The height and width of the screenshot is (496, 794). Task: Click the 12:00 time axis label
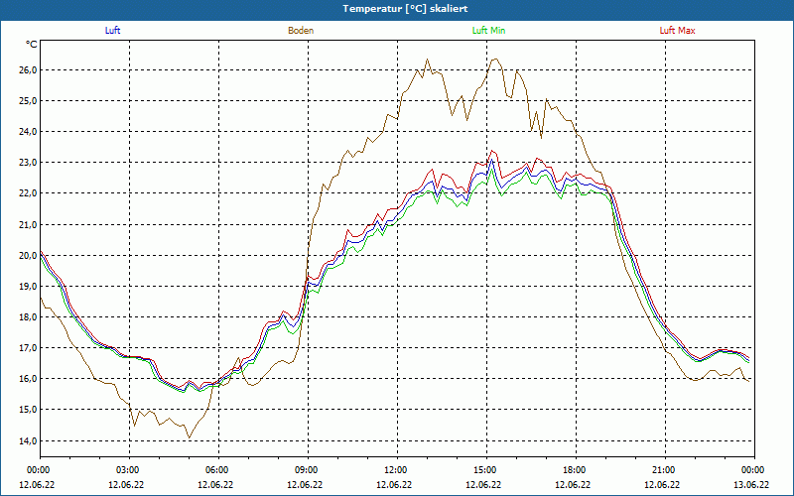[395, 470]
